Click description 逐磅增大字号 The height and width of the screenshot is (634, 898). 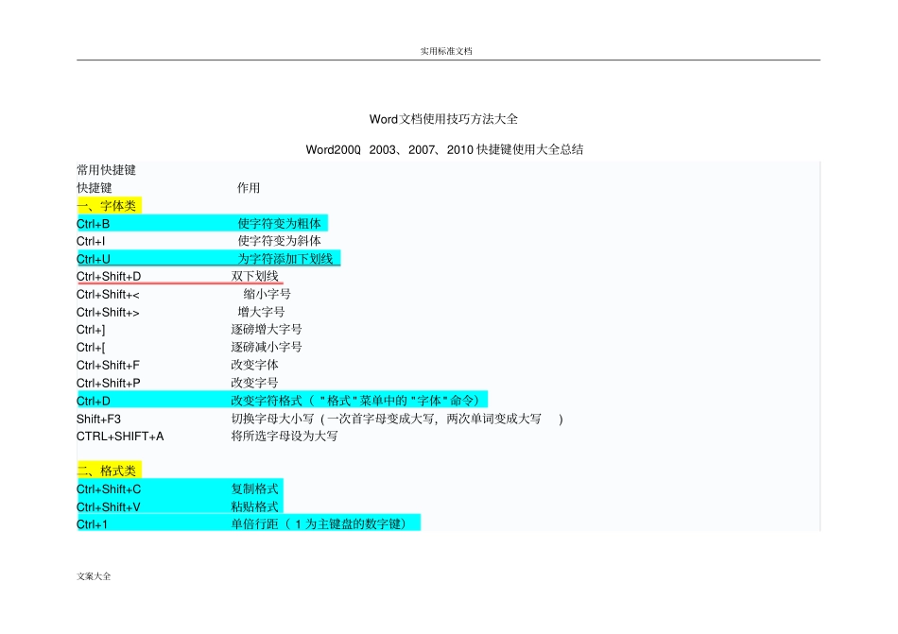[267, 330]
